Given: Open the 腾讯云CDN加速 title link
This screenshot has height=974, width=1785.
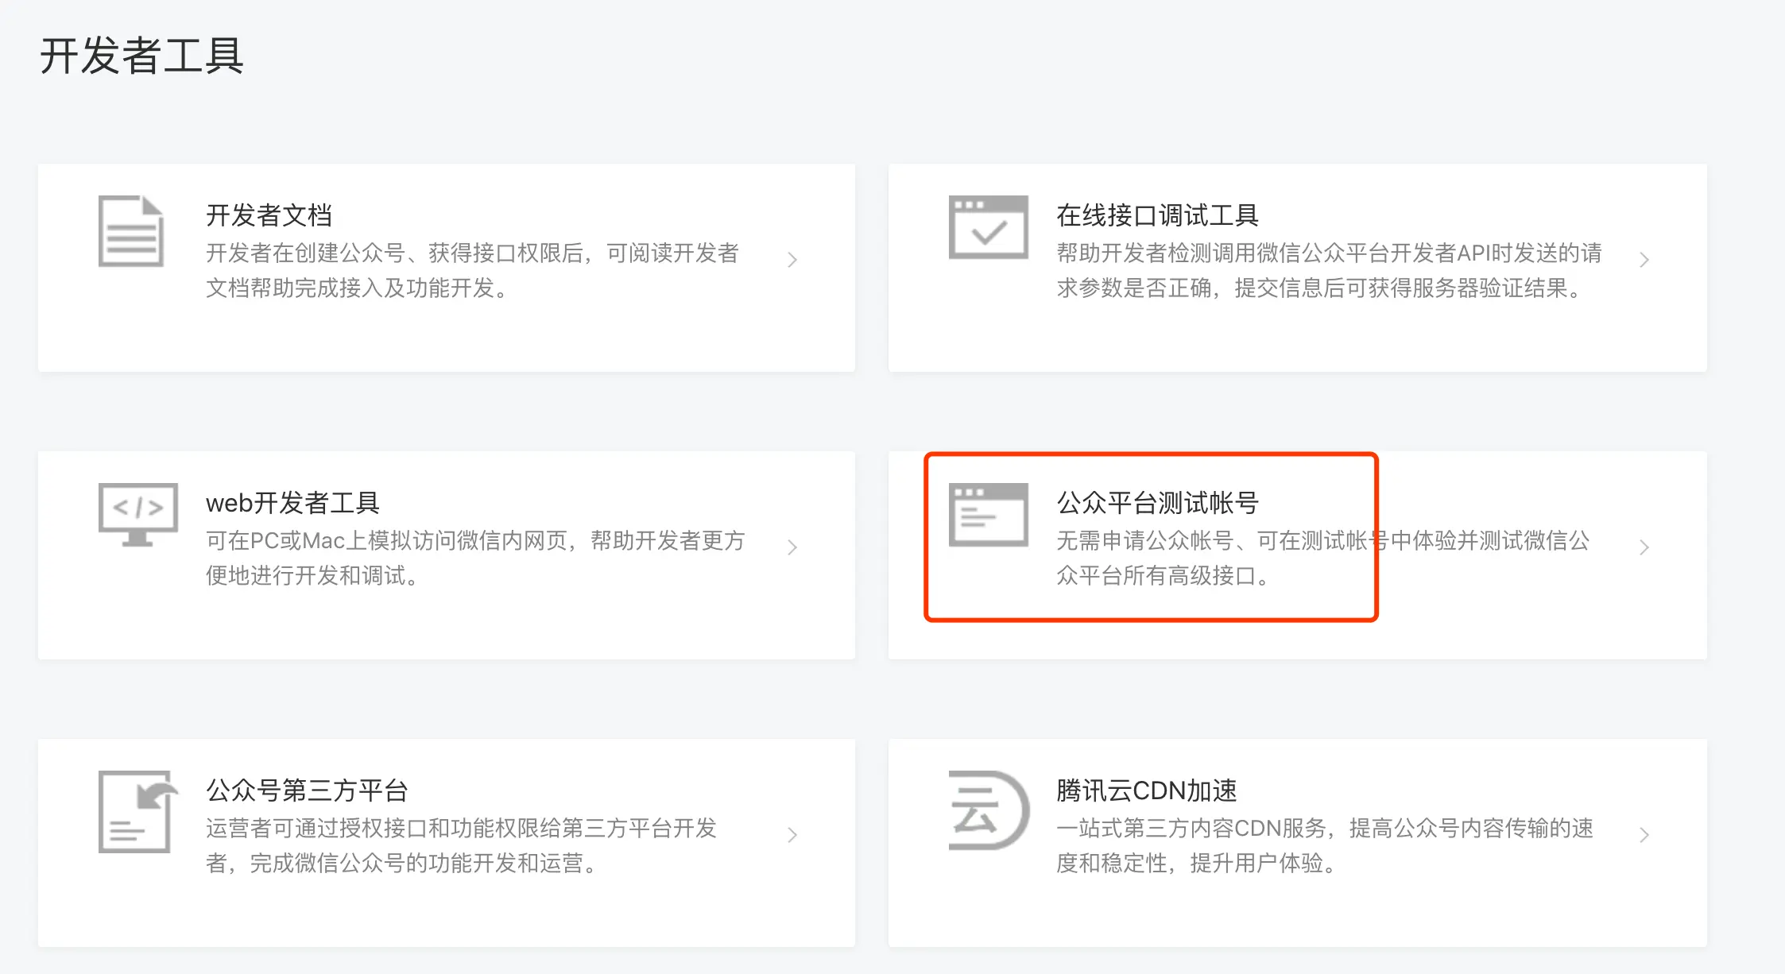Looking at the screenshot, I should tap(1146, 790).
